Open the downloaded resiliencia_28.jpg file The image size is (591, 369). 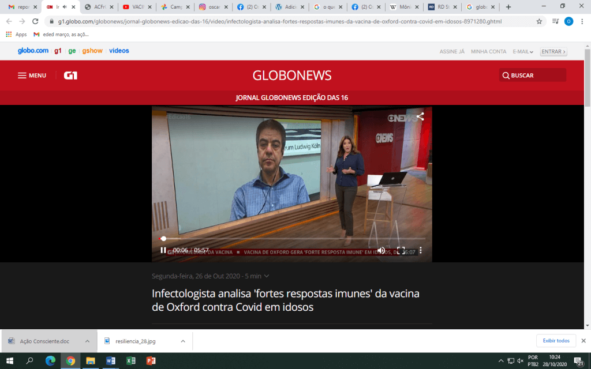[x=135, y=341]
